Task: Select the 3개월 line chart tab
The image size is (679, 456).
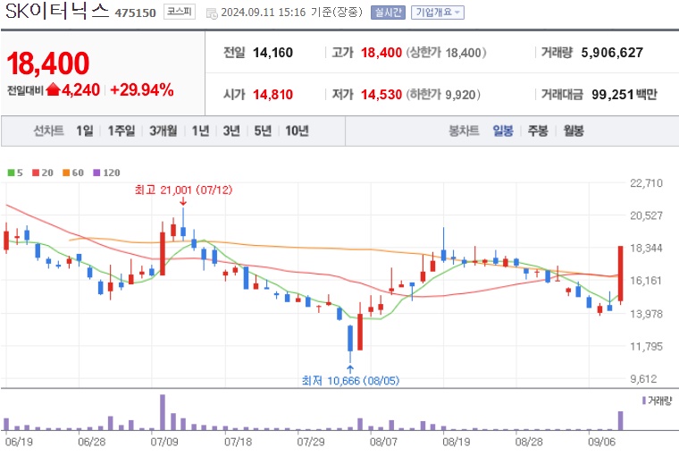Action: [163, 131]
